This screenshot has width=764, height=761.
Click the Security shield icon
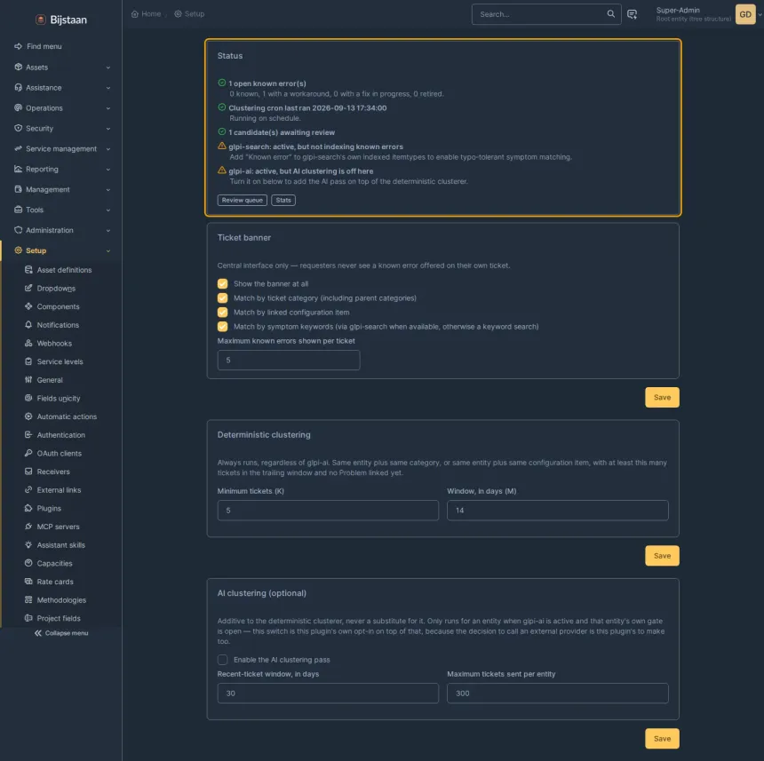click(x=18, y=128)
